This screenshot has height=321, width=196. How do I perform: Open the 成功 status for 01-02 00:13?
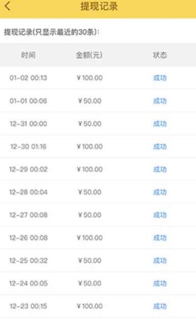[x=160, y=78]
